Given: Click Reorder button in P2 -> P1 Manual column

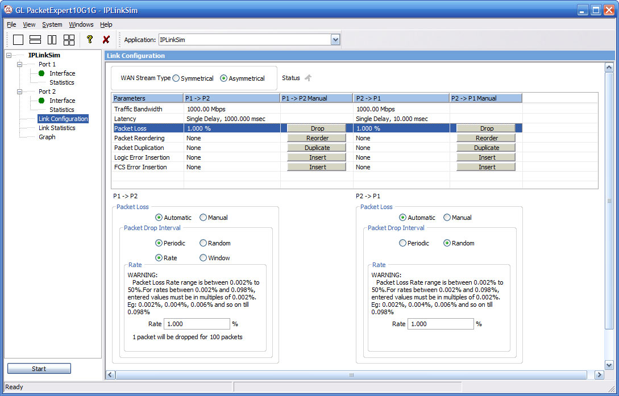Looking at the screenshot, I should point(486,138).
